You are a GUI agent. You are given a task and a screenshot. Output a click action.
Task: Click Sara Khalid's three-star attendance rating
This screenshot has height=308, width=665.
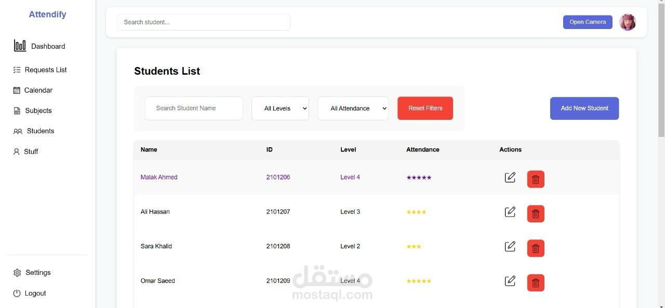point(414,246)
